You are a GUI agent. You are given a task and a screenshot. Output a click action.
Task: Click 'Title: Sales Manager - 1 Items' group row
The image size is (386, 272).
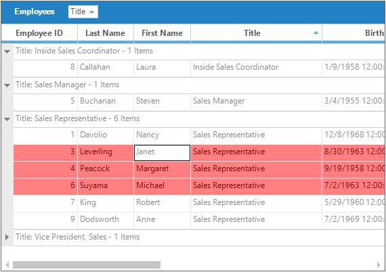[199, 85]
